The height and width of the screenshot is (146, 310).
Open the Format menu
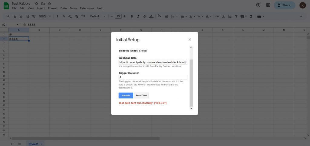click(x=52, y=8)
